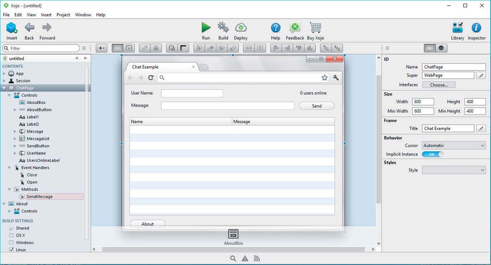Fill height with the vertical arrows icon

click(x=260, y=48)
